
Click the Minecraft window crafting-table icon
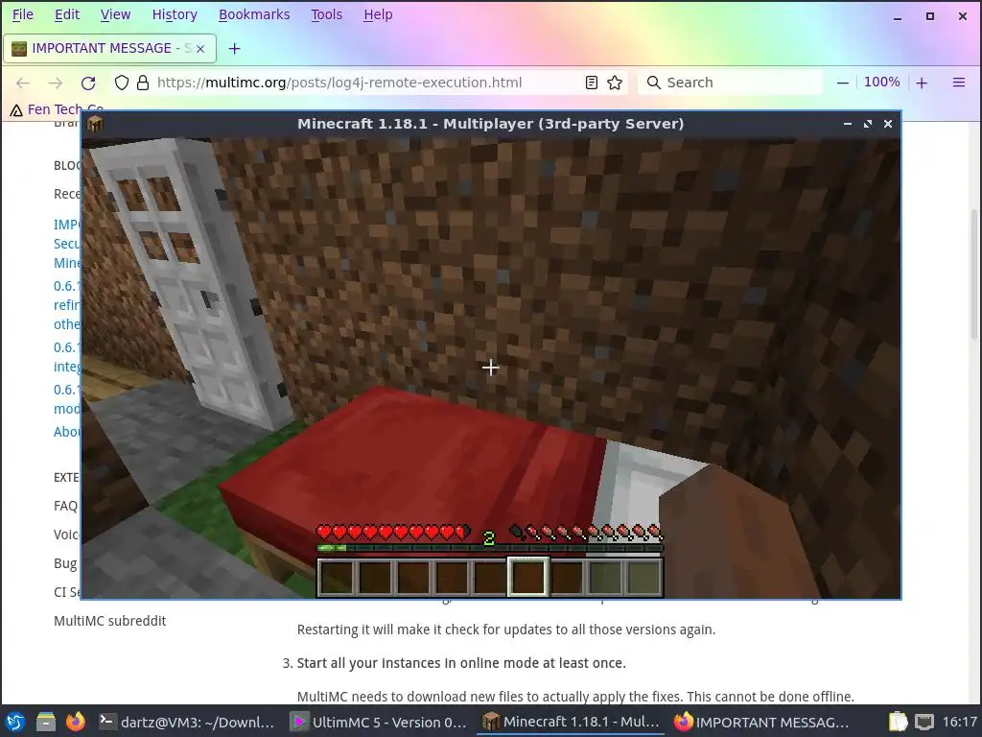pos(95,124)
